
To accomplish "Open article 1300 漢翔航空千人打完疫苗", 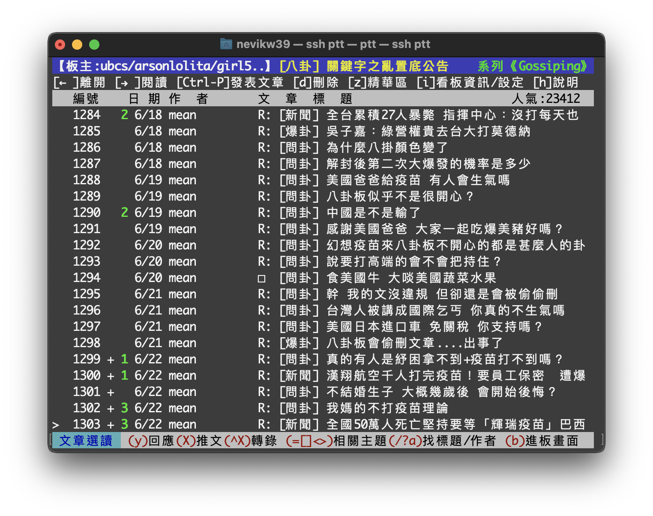I will click(323, 375).
